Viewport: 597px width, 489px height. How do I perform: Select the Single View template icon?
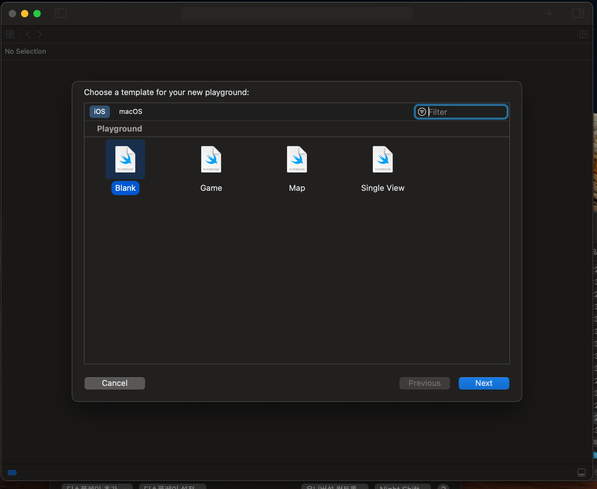[x=383, y=159]
